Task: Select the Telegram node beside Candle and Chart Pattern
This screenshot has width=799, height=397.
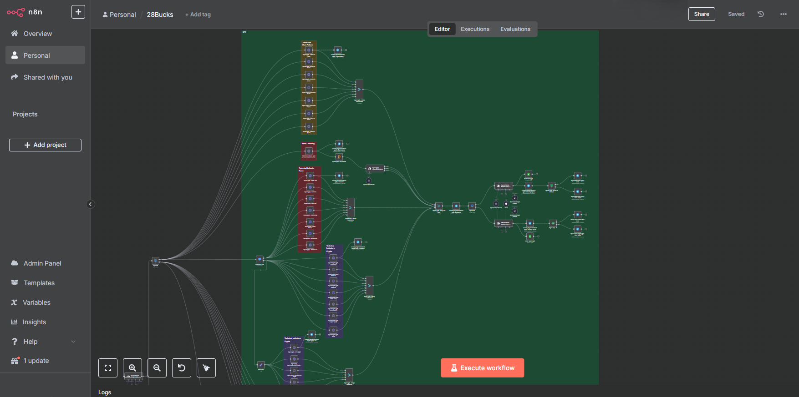Action: [x=337, y=50]
